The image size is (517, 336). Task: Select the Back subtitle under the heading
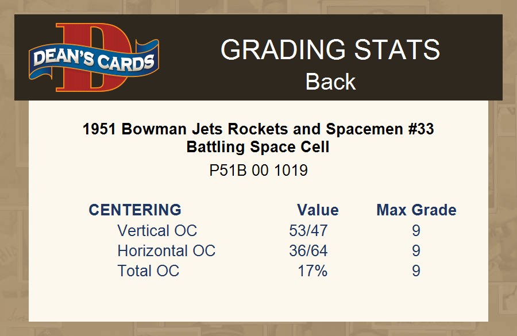click(330, 82)
